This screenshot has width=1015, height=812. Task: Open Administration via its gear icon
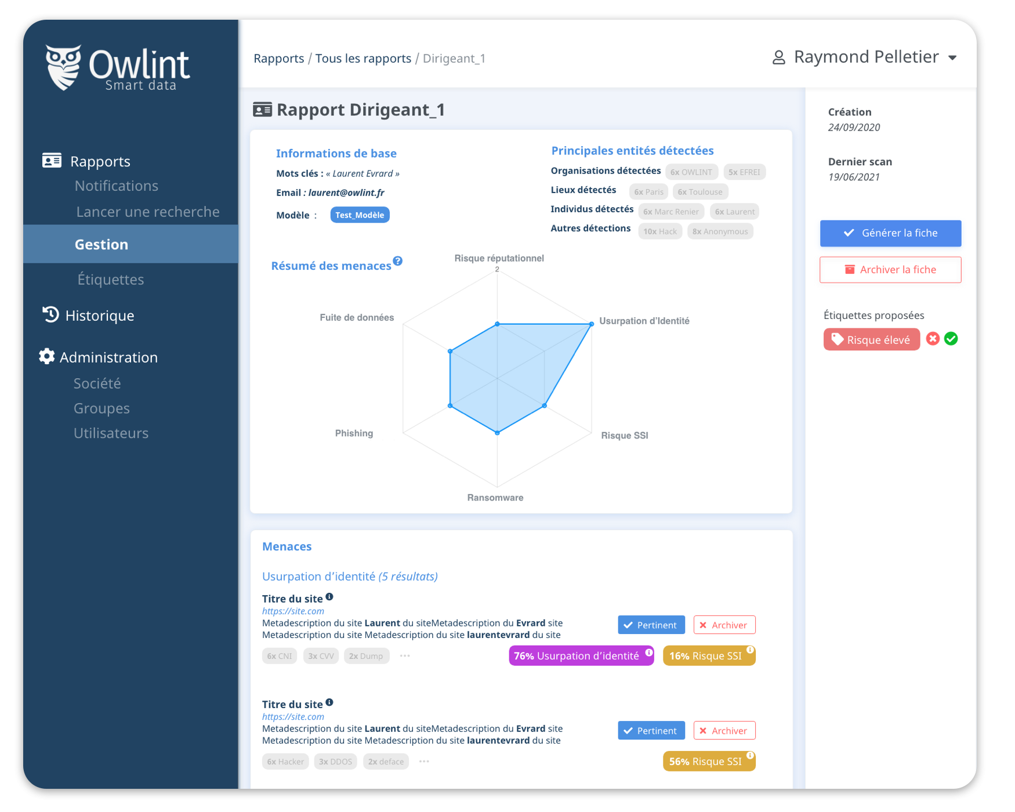[46, 357]
